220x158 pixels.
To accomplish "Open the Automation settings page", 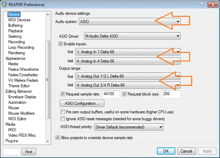I will [x=17, y=102].
